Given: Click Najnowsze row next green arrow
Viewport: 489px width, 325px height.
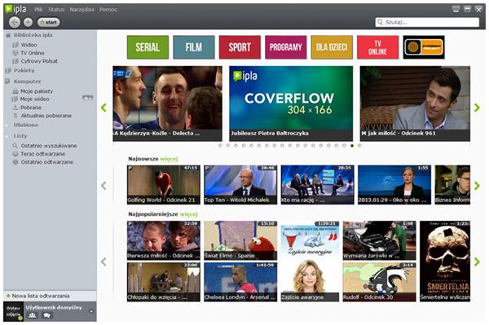Looking at the screenshot, I should [x=477, y=186].
